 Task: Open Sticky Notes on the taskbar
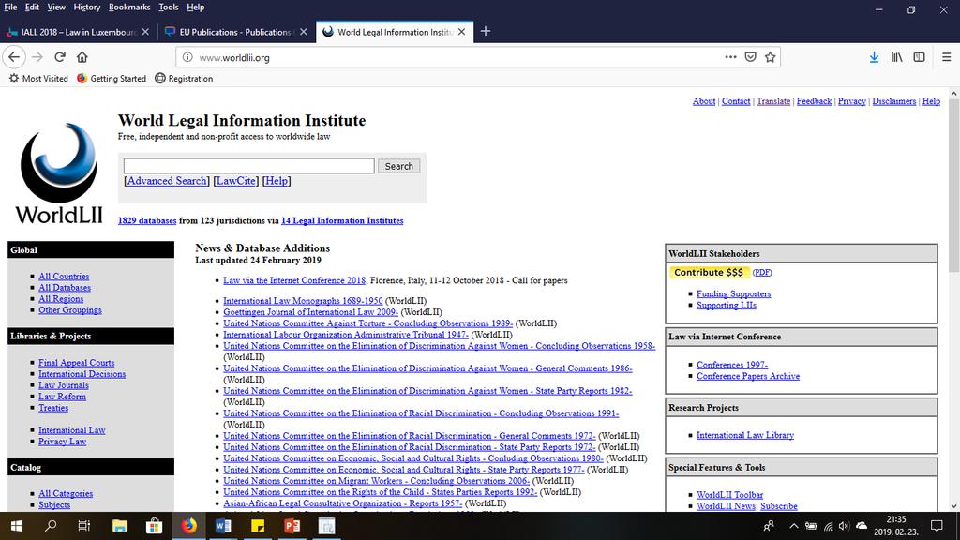258,526
